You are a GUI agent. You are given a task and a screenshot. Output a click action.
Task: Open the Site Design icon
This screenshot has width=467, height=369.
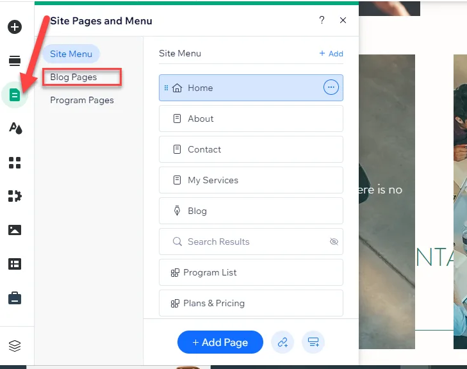point(15,128)
